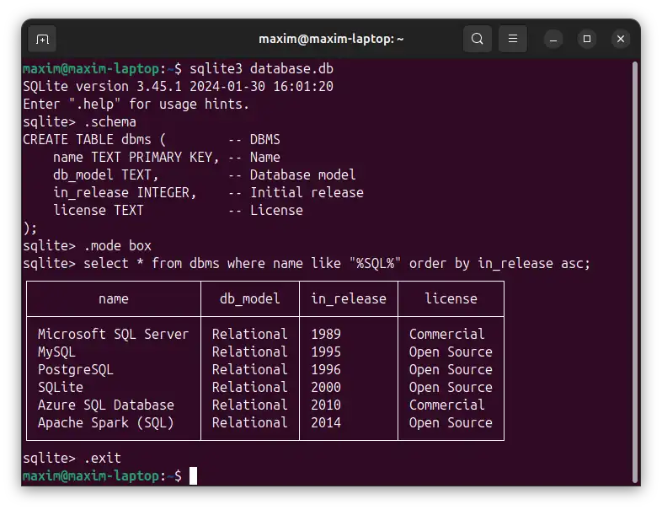The image size is (662, 510).
Task: Click the Microsoft SQL Server row name
Action: tap(114, 334)
